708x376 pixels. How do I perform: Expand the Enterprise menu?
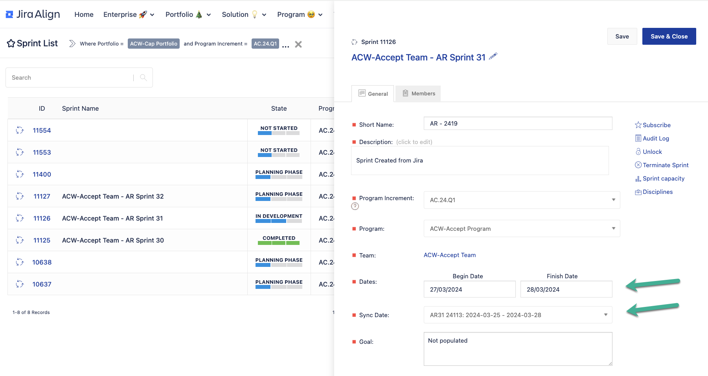pos(129,15)
